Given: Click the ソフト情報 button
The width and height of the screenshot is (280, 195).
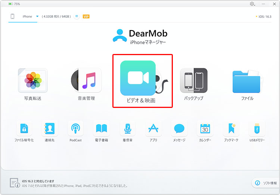Looking at the screenshot, I should click(x=265, y=183).
